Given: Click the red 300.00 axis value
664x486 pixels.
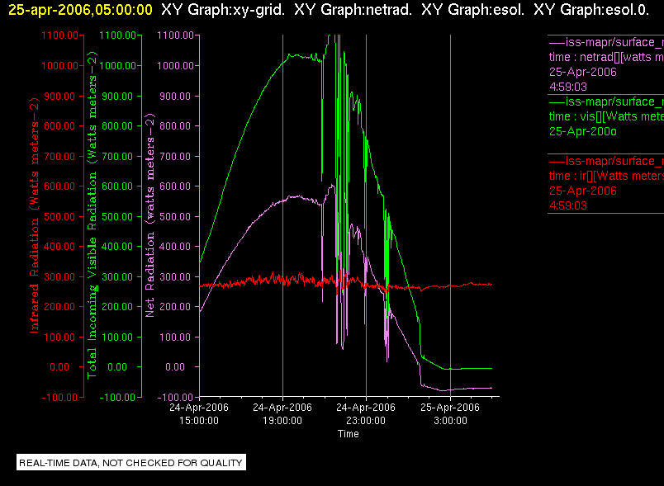Looking at the screenshot, I should point(59,277).
